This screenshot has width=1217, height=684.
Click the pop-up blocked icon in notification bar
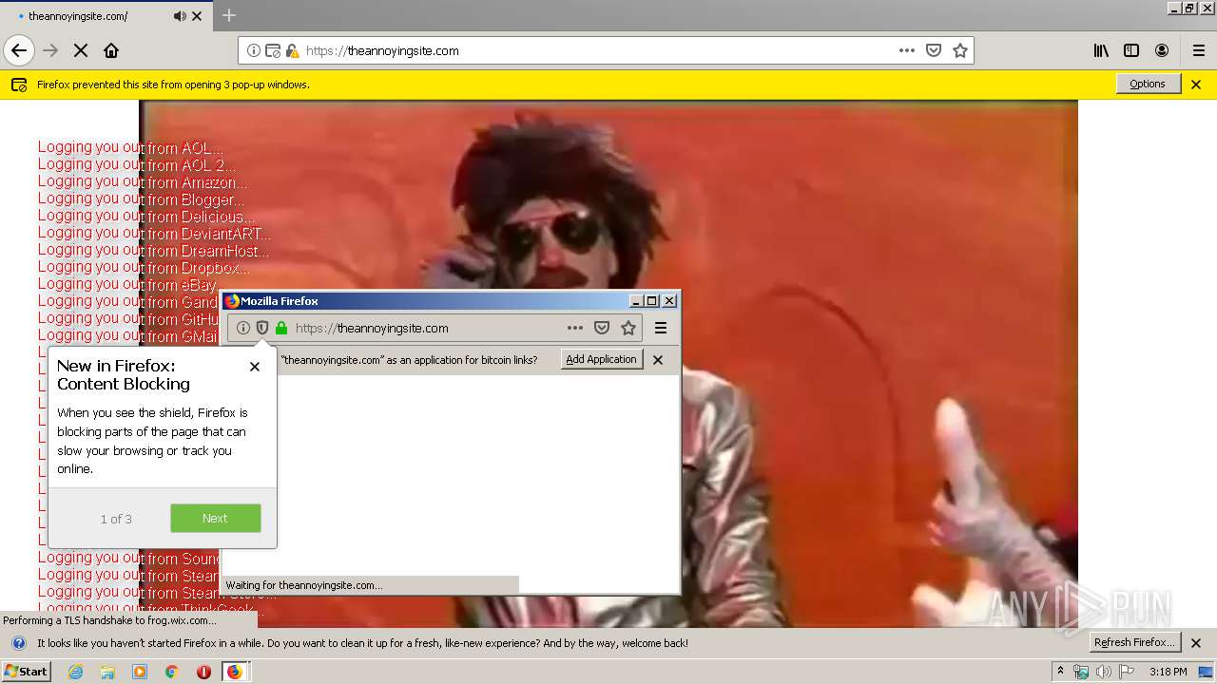pyautogui.click(x=19, y=85)
